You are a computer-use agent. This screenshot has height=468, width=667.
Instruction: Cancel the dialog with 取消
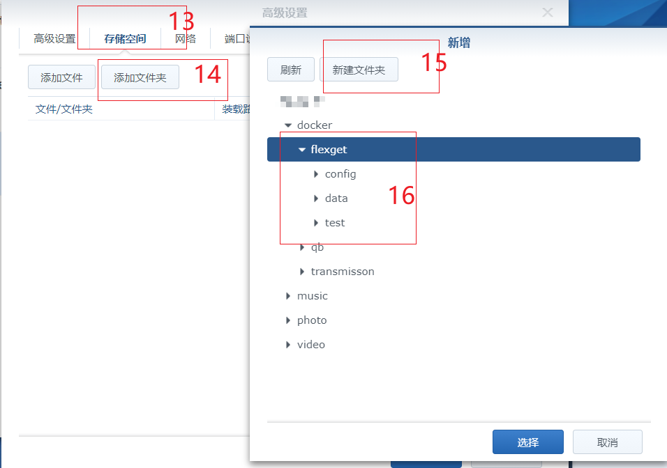coord(607,442)
